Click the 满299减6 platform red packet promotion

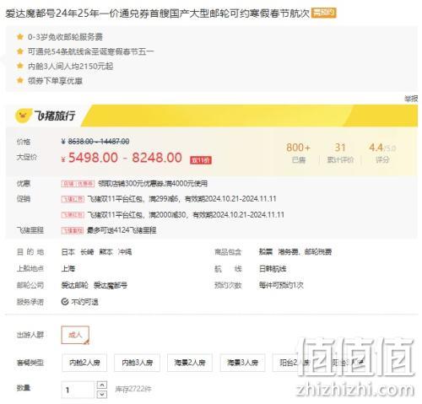181,199
